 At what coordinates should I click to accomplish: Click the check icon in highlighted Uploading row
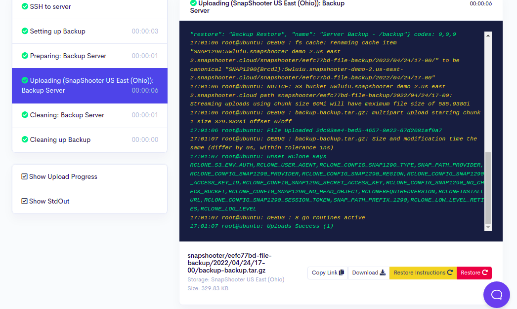pyautogui.click(x=25, y=80)
